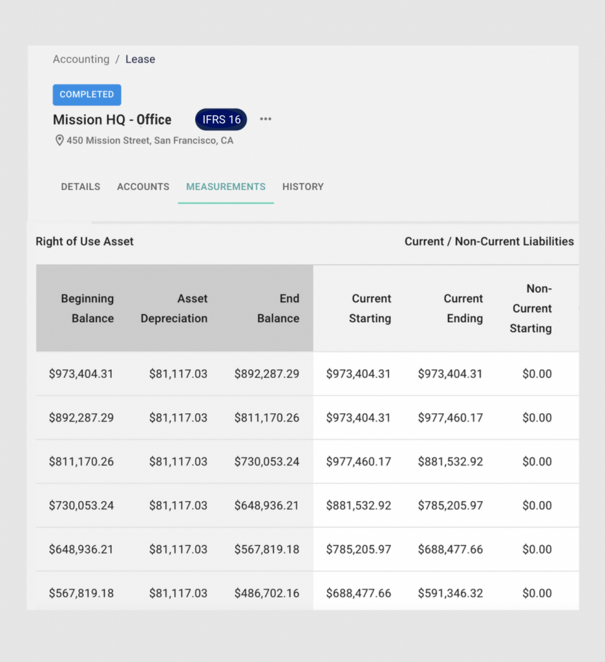The height and width of the screenshot is (662, 605).
Task: Select the $591,346.32 current ending cell
Action: tap(450, 593)
